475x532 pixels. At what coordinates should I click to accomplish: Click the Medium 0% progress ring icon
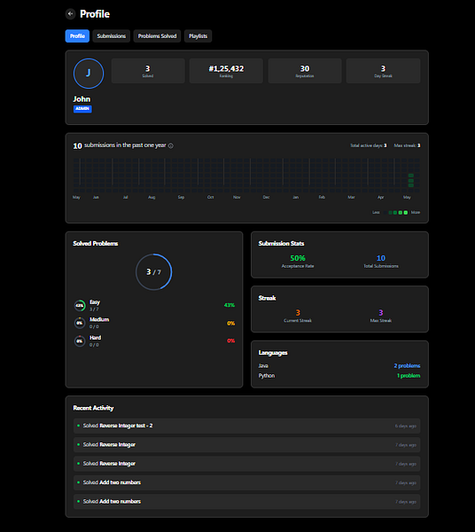click(80, 323)
